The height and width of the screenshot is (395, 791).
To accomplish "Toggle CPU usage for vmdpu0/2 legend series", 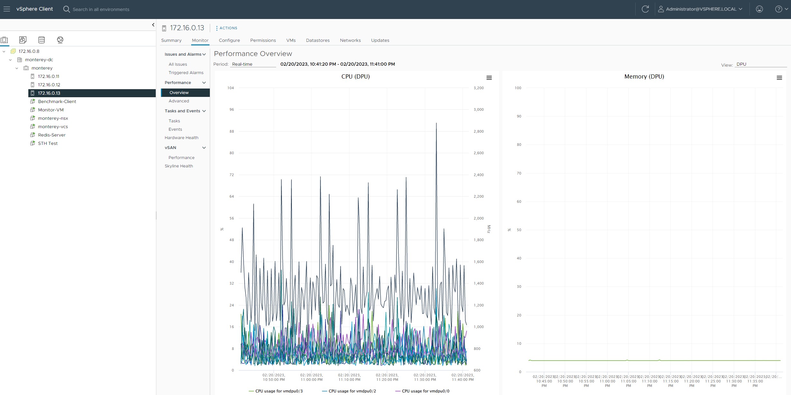I will (x=352, y=391).
